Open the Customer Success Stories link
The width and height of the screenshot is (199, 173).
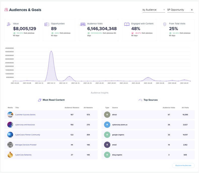(25, 114)
